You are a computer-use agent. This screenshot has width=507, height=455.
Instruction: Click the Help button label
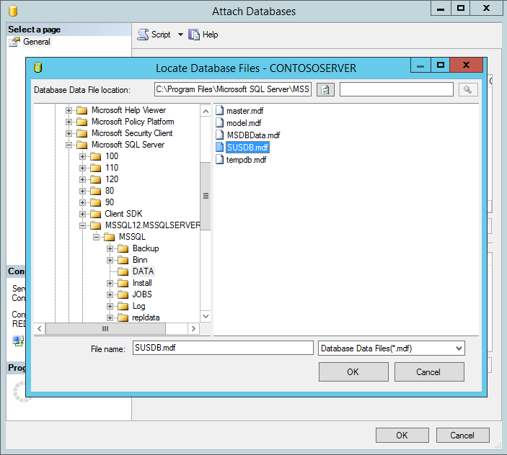pyautogui.click(x=210, y=35)
